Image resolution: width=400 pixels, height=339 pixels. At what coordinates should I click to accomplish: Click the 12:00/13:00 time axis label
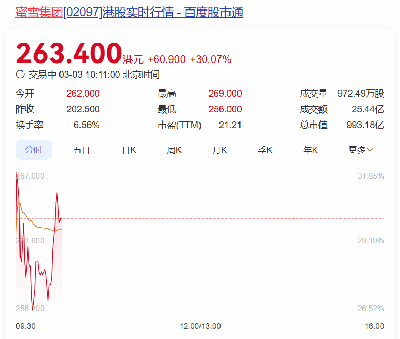(200, 326)
